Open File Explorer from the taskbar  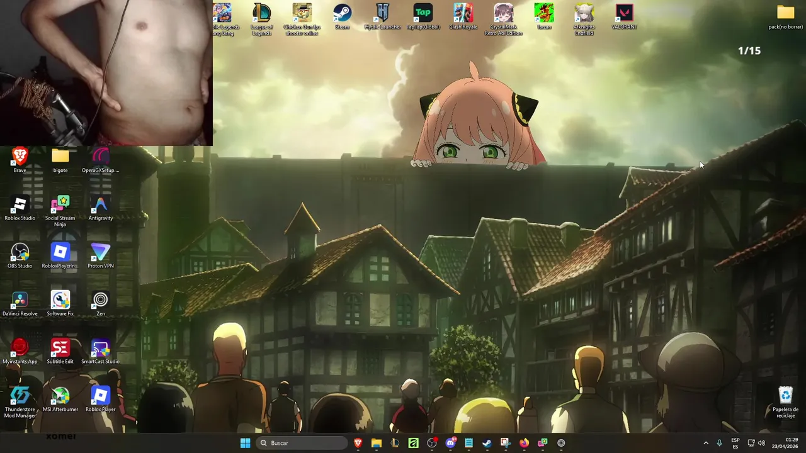tap(377, 443)
